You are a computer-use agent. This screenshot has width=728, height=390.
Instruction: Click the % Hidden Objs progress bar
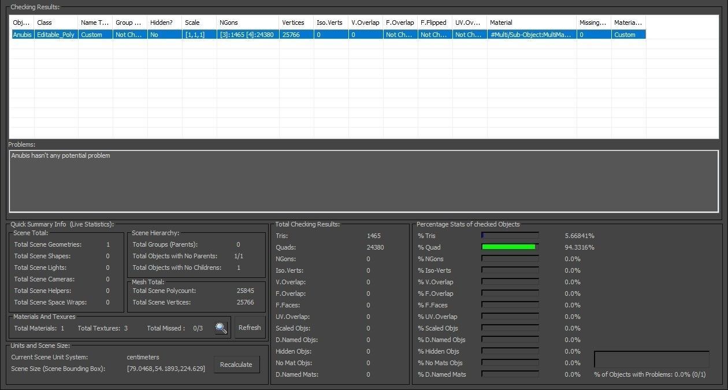coord(510,351)
